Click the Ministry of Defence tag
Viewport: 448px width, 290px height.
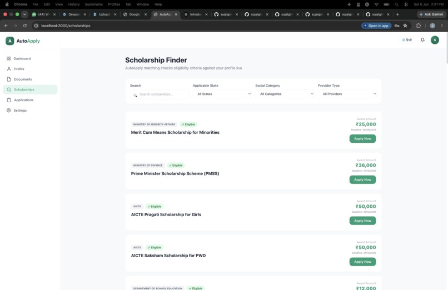coord(148,165)
